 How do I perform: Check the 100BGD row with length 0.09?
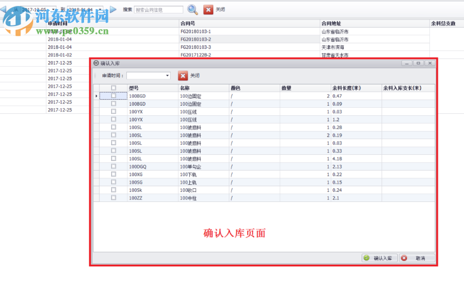click(x=113, y=104)
